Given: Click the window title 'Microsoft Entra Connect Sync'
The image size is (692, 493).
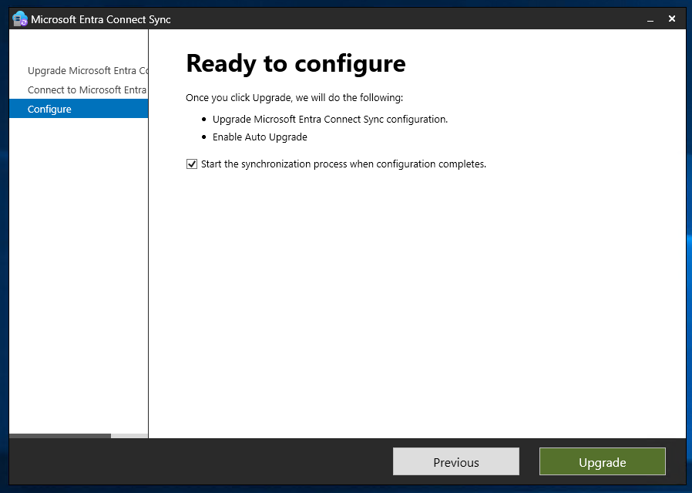Looking at the screenshot, I should 101,19.
